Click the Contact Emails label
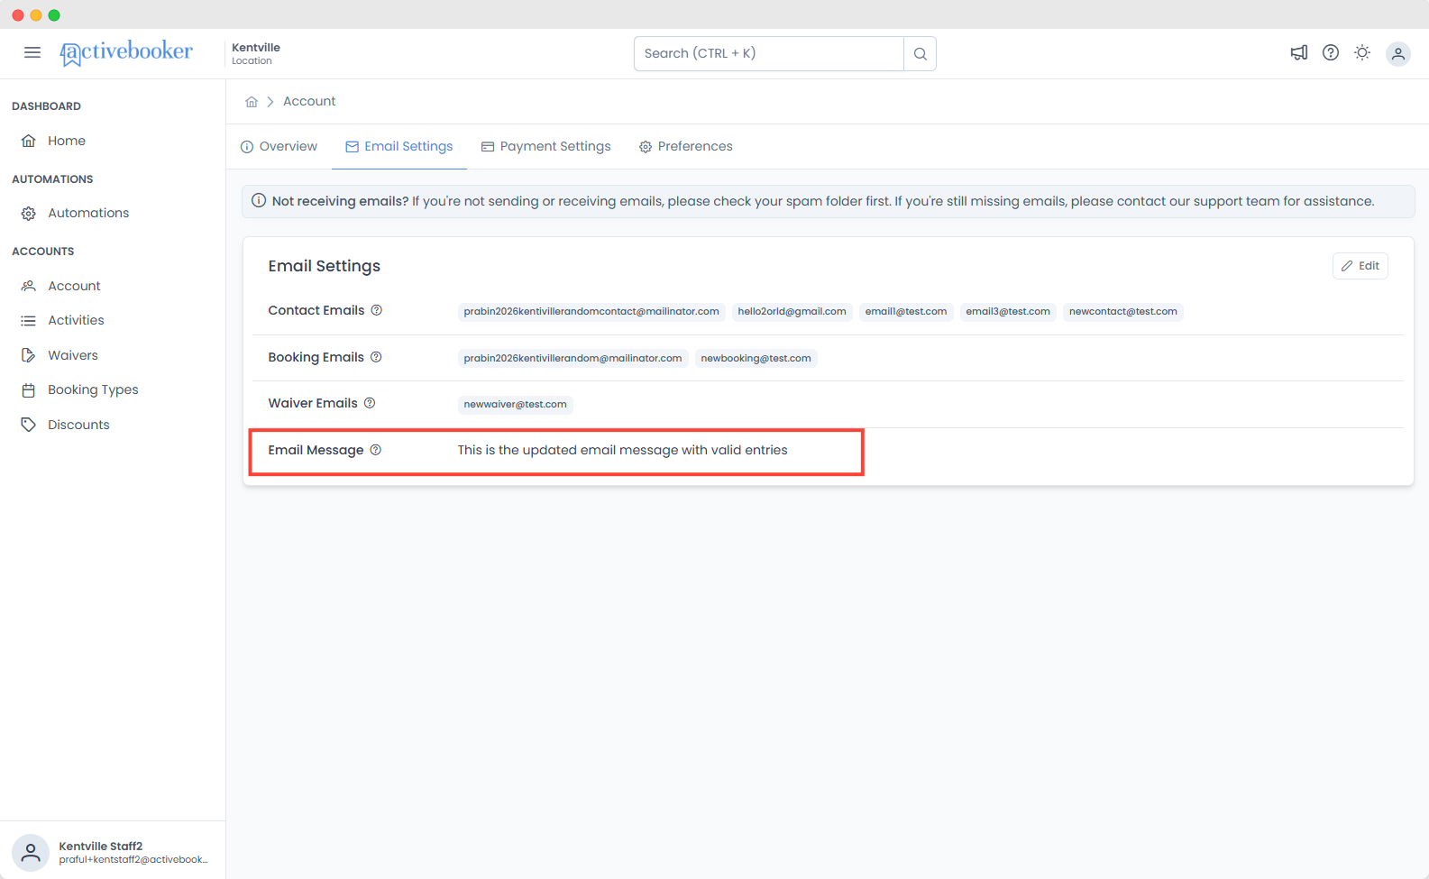Image resolution: width=1429 pixels, height=879 pixels. click(x=316, y=310)
